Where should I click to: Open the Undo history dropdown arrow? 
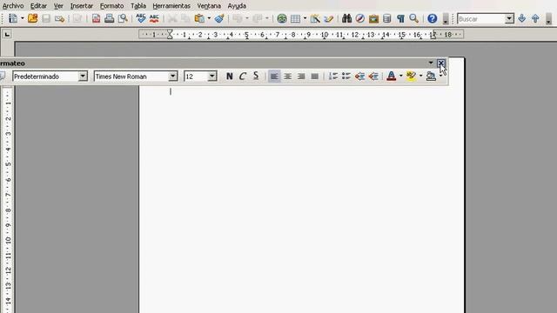(x=247, y=18)
